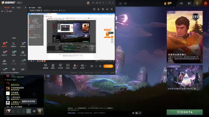Click the question mark icon beside Dota chat
This screenshot has height=117, width=209.
pos(140,113)
